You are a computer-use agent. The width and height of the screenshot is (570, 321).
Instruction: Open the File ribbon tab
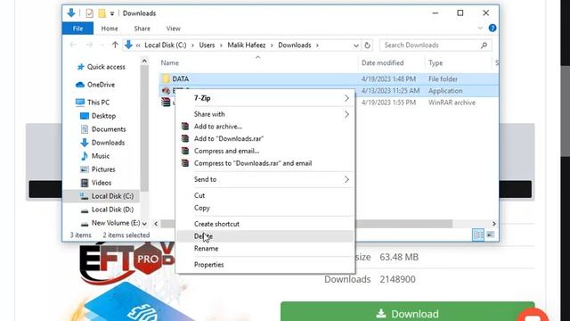[x=77, y=29]
